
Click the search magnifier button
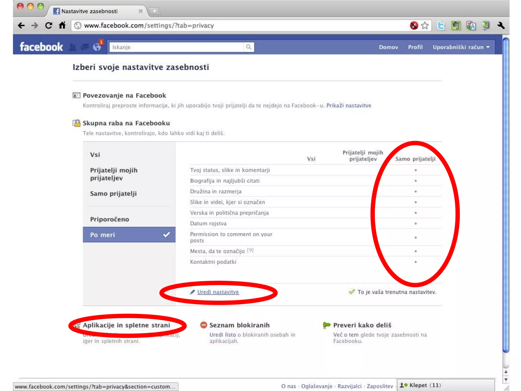[x=249, y=47]
